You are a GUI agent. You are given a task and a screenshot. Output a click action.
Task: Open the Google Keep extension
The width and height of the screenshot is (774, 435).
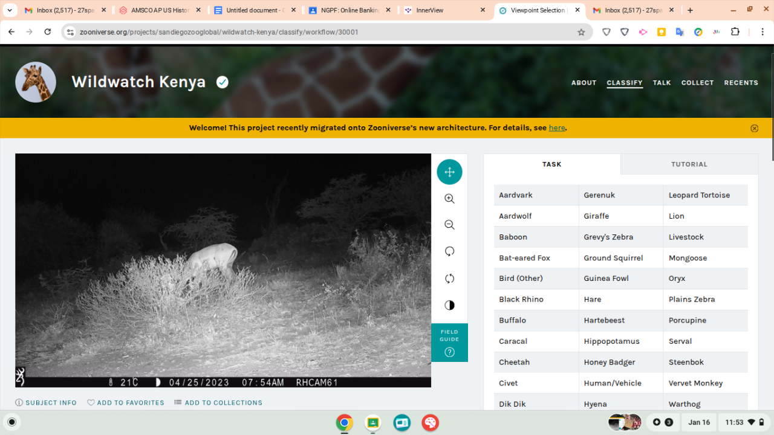pos(662,32)
